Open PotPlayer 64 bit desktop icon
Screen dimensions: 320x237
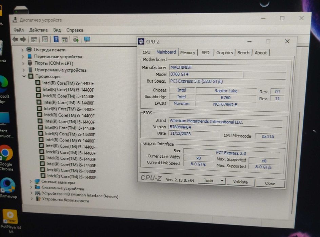pyautogui.click(x=10, y=216)
